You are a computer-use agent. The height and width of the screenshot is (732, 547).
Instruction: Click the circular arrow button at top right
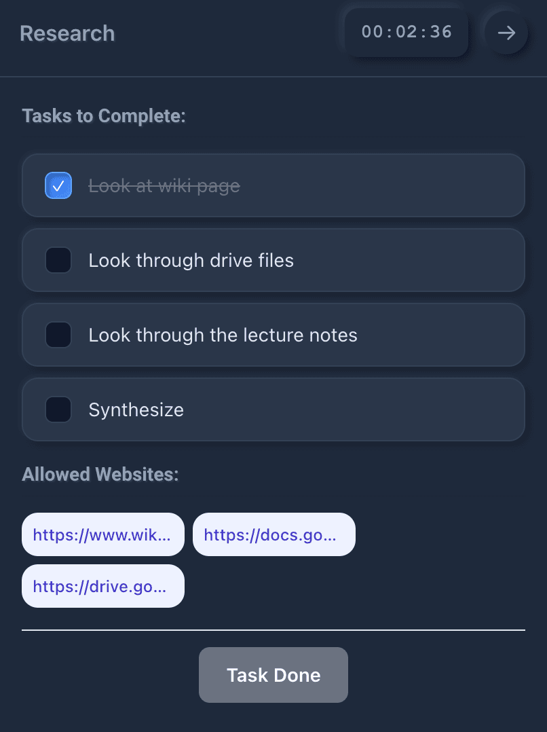(x=505, y=33)
